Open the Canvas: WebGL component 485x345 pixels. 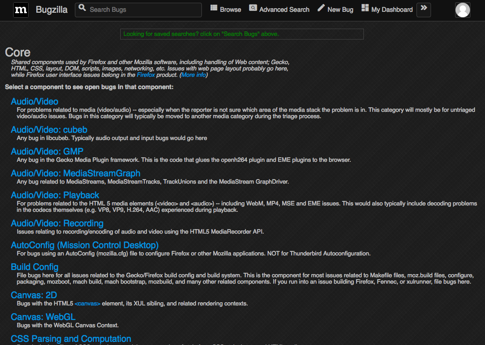43,317
